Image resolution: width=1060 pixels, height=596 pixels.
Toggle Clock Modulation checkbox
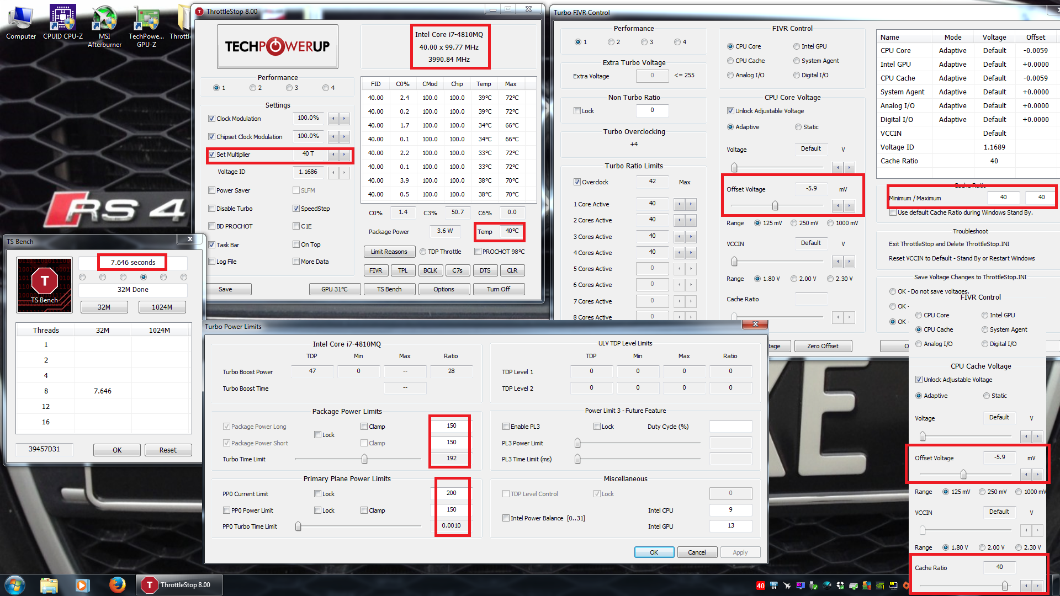click(x=211, y=119)
